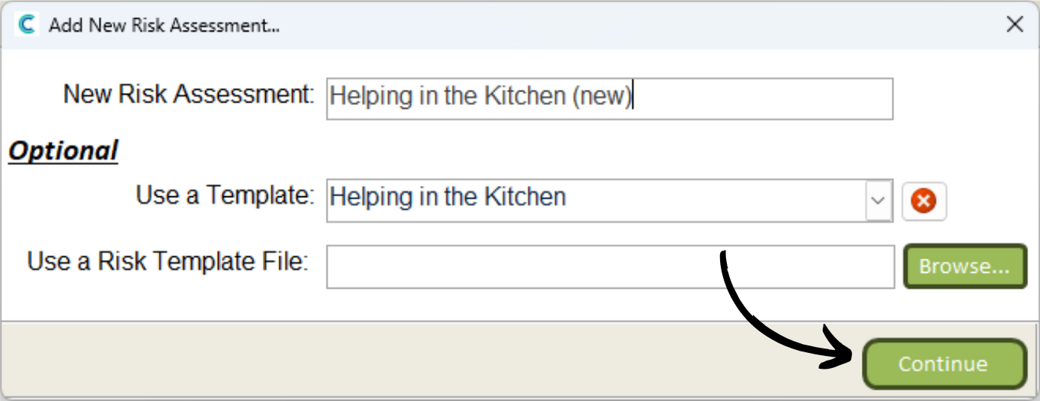Open the Helping in the Kitchen template combo box
Viewport: 1040px width, 401px height.
pyautogui.click(x=609, y=200)
